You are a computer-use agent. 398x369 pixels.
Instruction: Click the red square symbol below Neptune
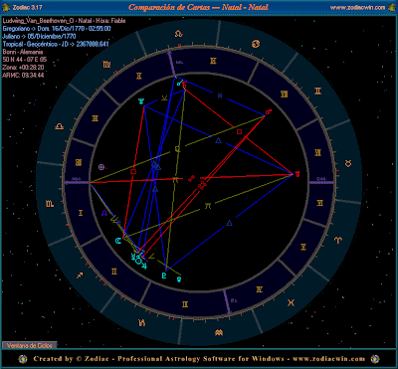[133, 171]
